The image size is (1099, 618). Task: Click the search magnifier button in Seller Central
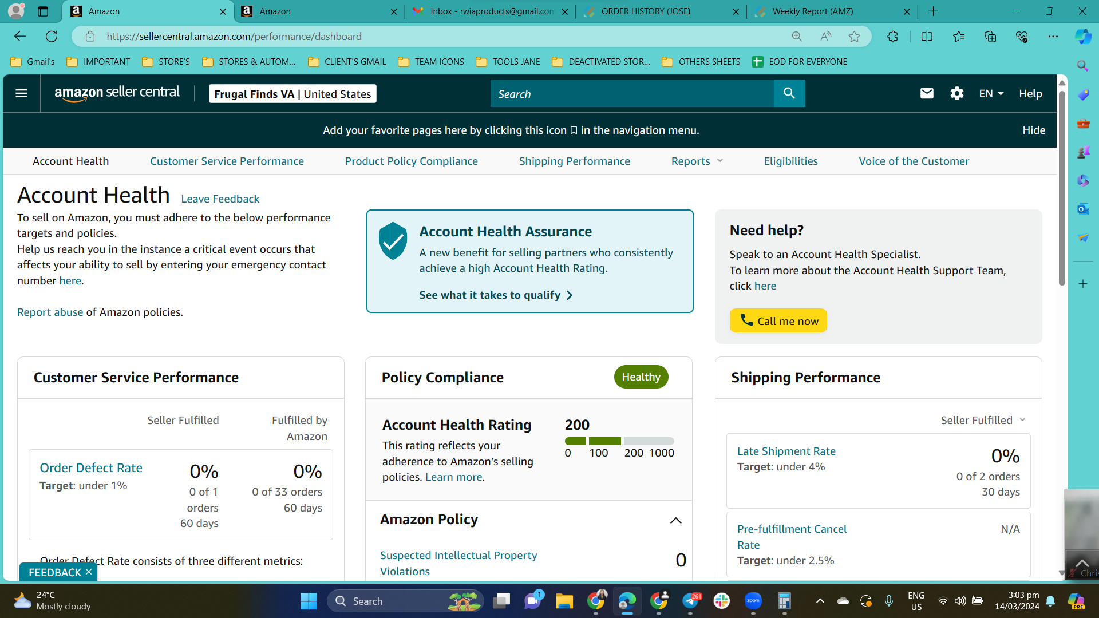pyautogui.click(x=789, y=93)
